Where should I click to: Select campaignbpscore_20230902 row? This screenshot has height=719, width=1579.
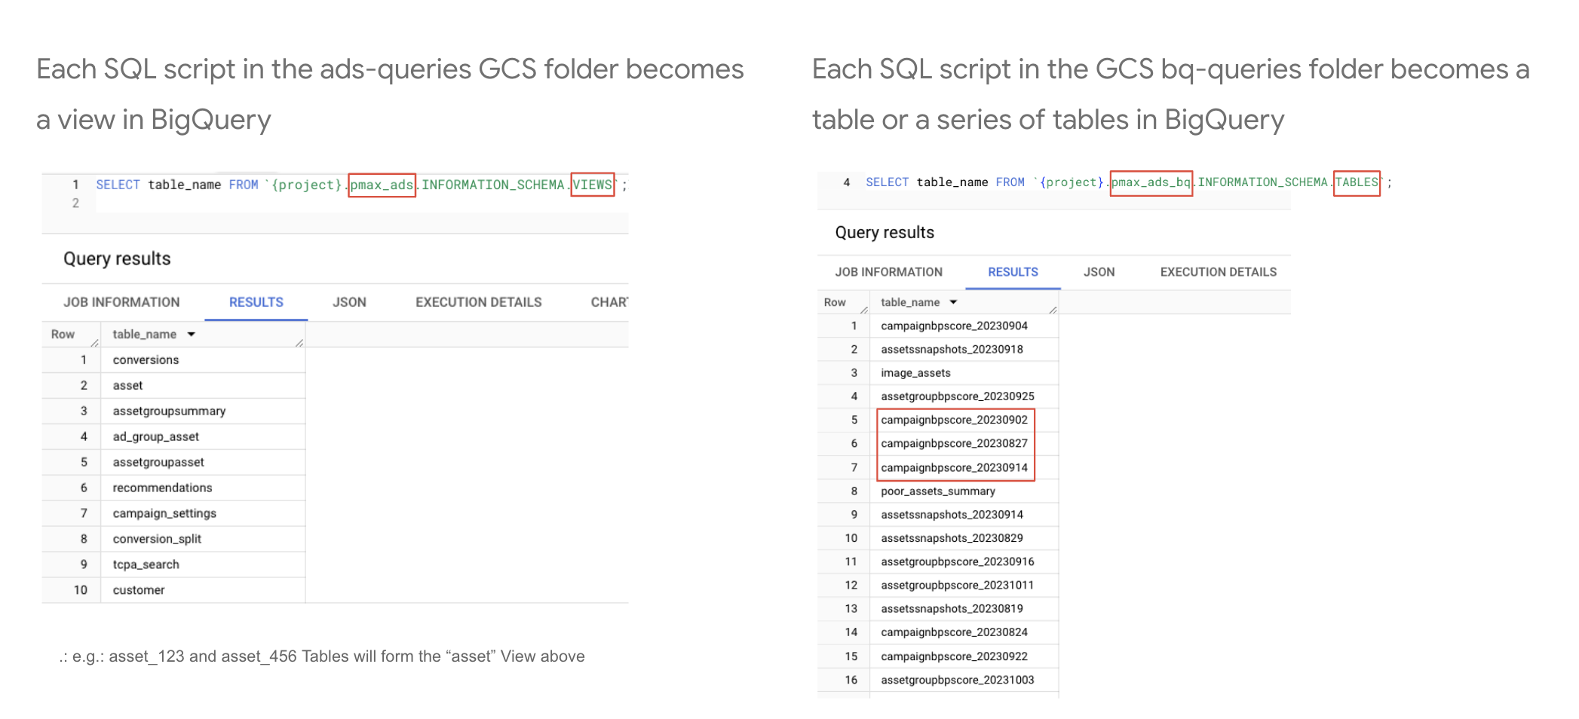938,421
